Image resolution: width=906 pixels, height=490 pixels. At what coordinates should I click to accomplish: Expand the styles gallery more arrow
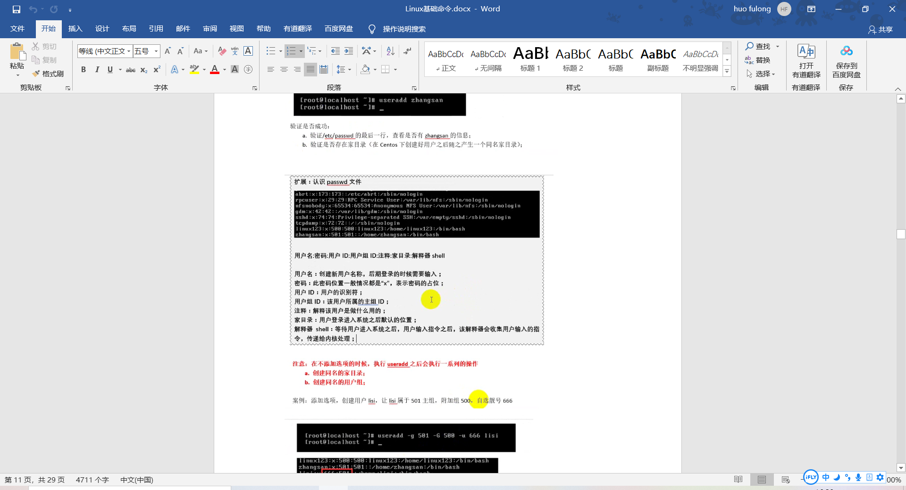tap(727, 72)
